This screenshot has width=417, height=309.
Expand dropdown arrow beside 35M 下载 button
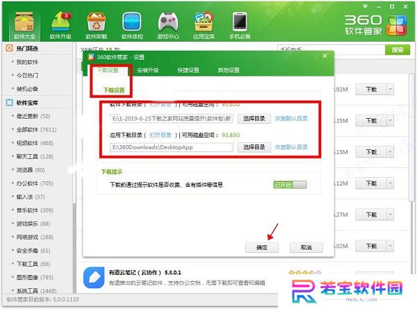coord(390,121)
